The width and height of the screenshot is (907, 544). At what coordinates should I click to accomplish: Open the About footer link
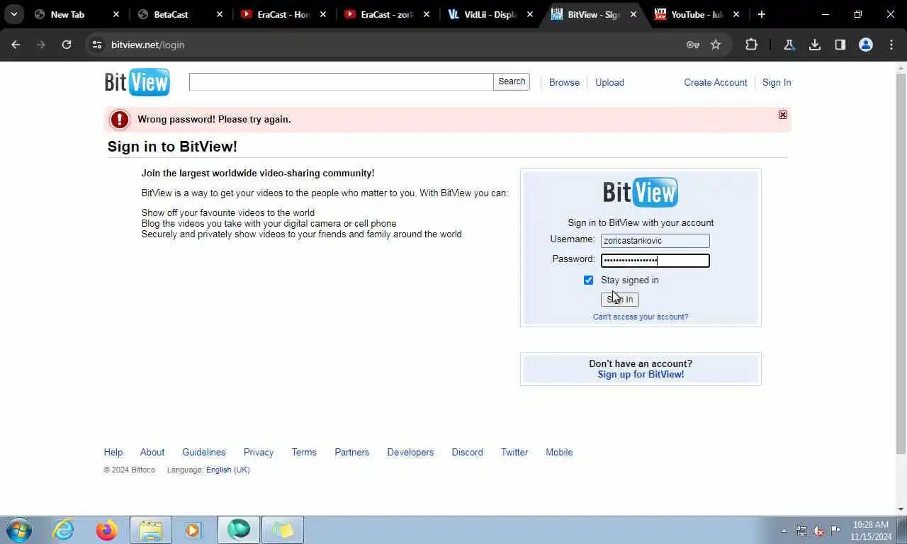pos(152,452)
